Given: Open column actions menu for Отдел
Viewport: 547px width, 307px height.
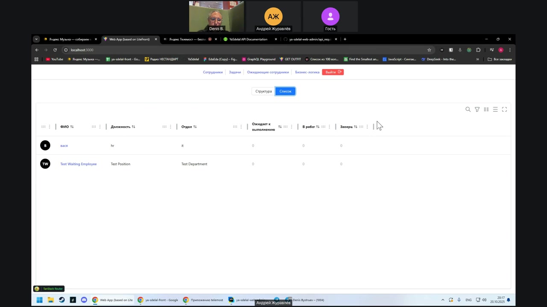Looking at the screenshot, I should (241, 127).
